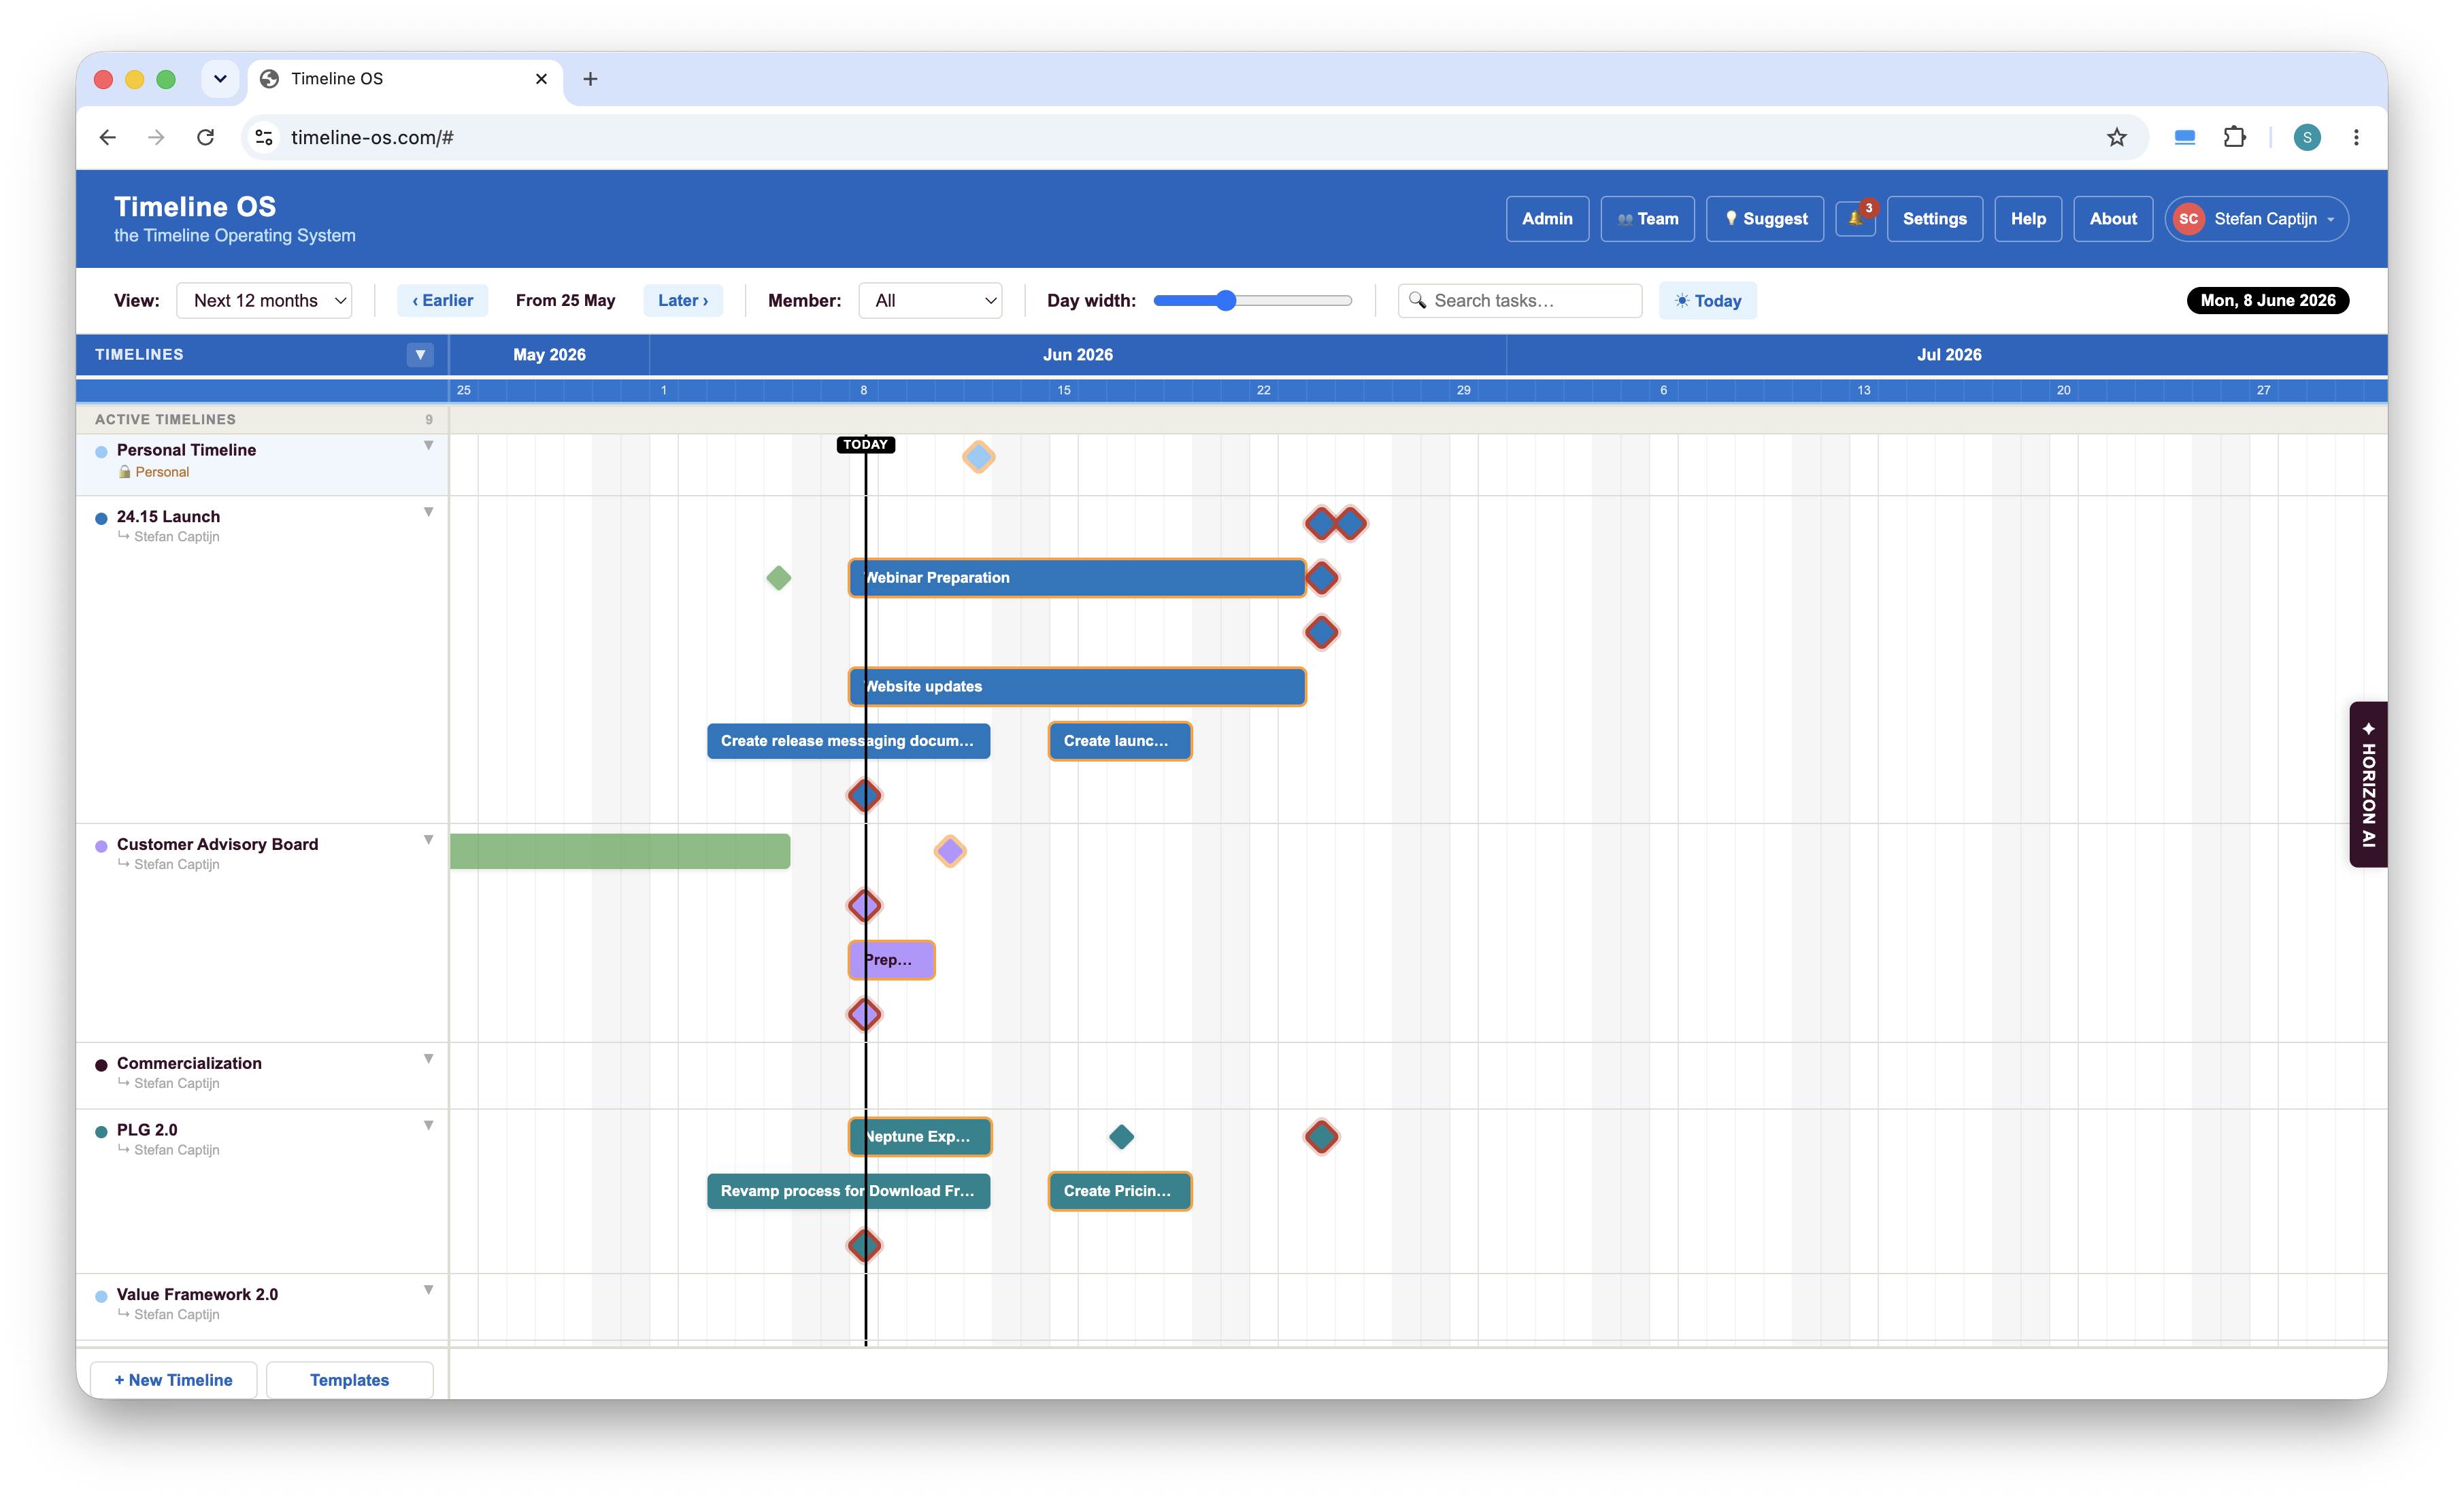Screen dimensions: 2464x1500
Task: Select the Commercialization timeline name
Action: click(189, 1063)
